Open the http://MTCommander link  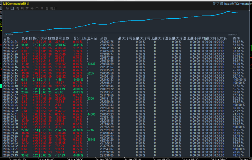(x=238, y=4)
